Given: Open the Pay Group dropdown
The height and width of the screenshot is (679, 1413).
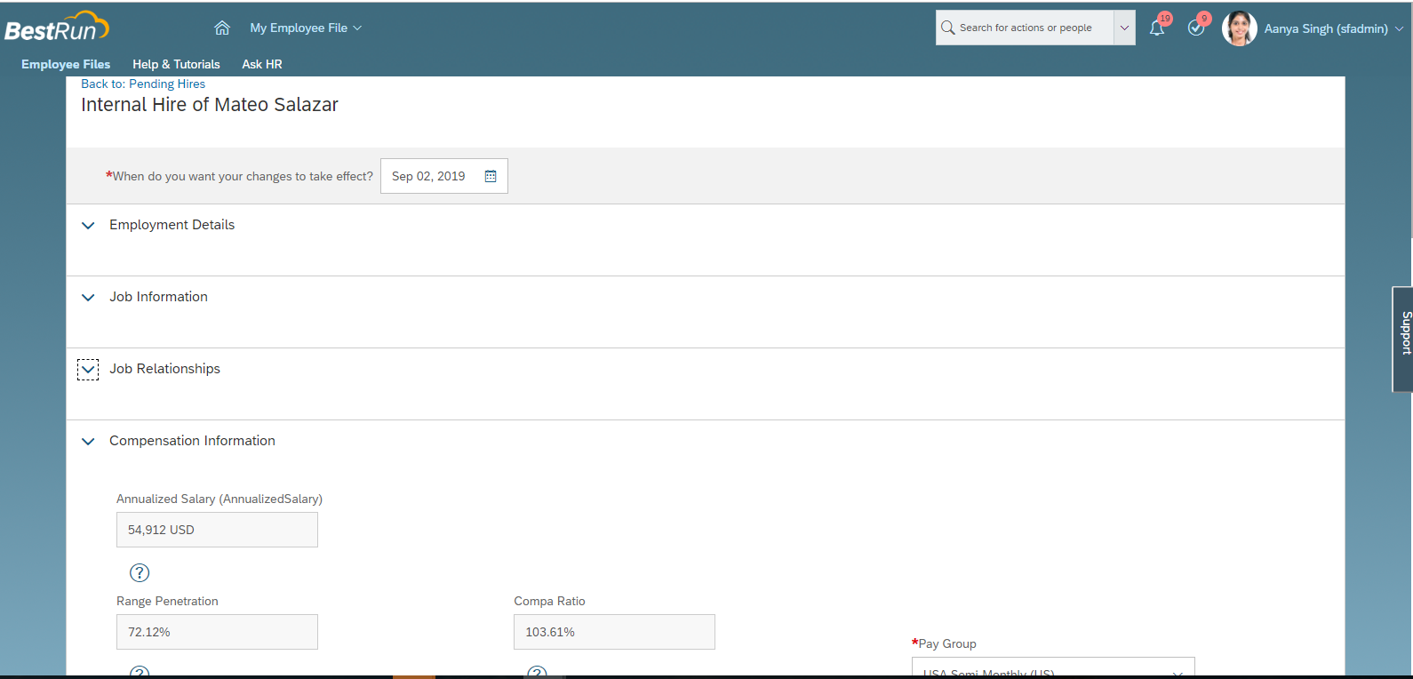Looking at the screenshot, I should tap(1053, 667).
